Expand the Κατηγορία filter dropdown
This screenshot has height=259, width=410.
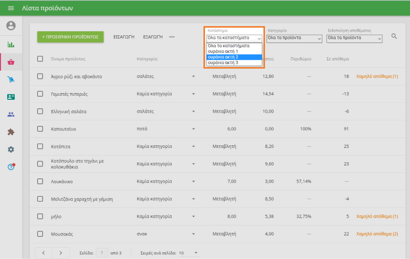[x=295, y=38]
